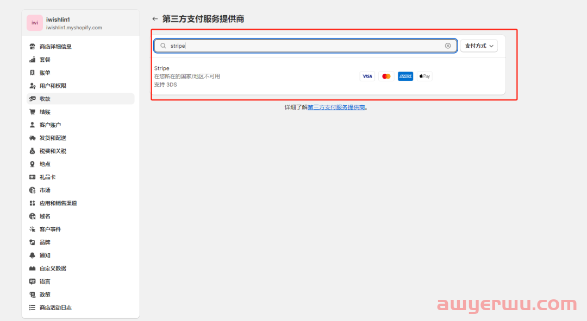Click the Mastercard icon
The width and height of the screenshot is (587, 321).
pos(386,76)
